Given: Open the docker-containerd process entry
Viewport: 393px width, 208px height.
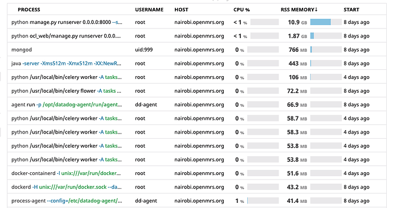Looking at the screenshot, I should pyautogui.click(x=197, y=173).
